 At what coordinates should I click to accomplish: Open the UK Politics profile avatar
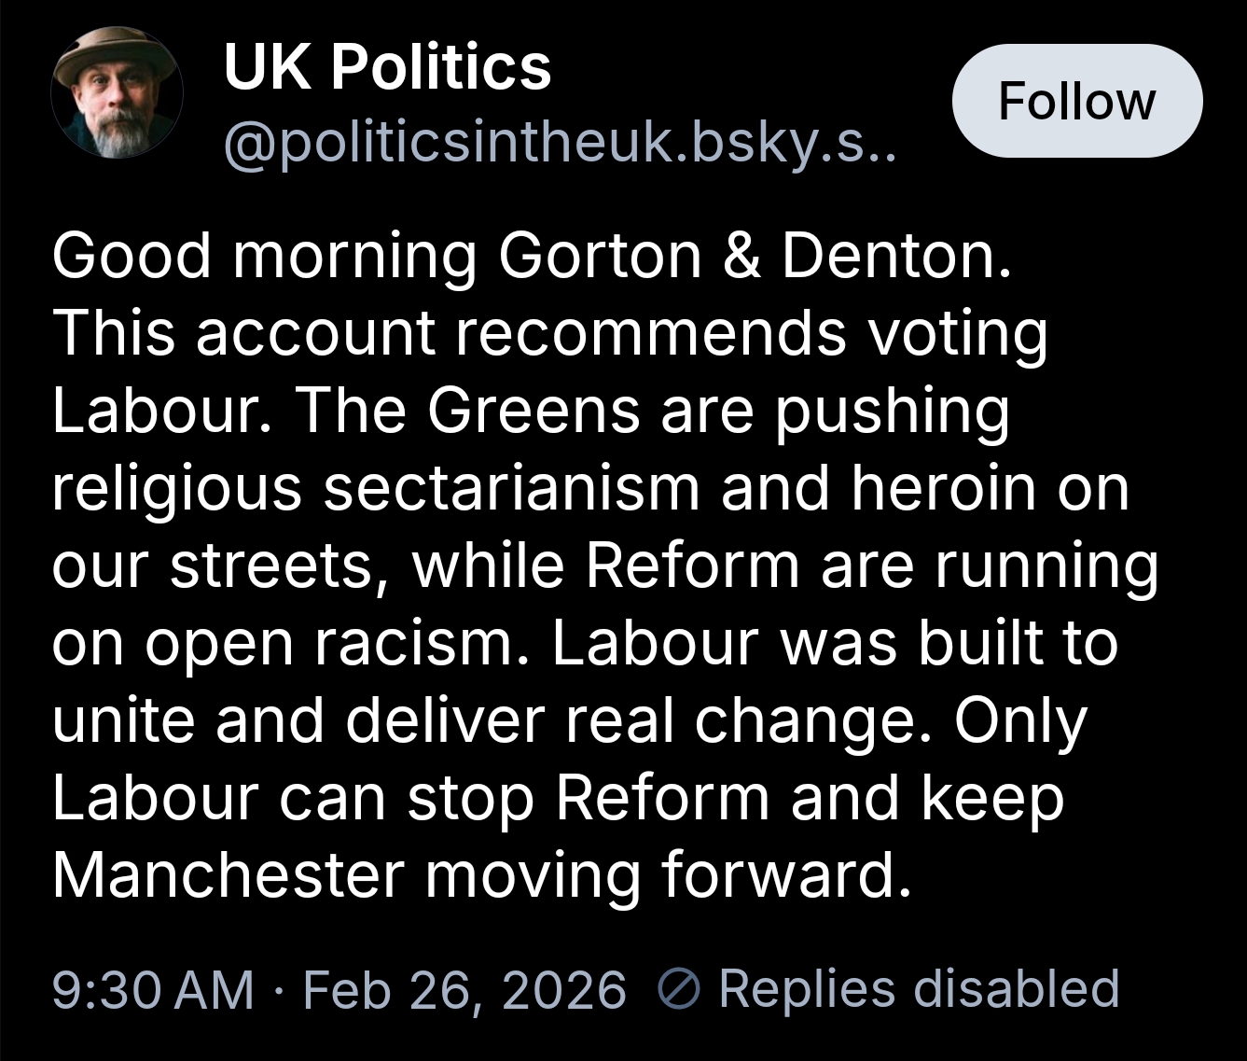click(x=117, y=93)
